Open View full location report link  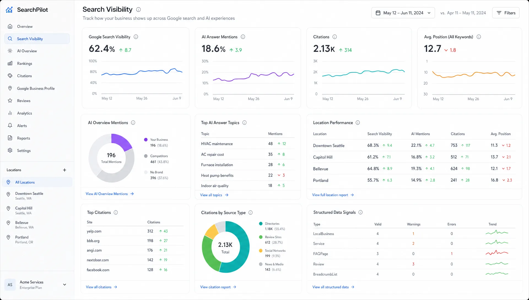coord(333,195)
